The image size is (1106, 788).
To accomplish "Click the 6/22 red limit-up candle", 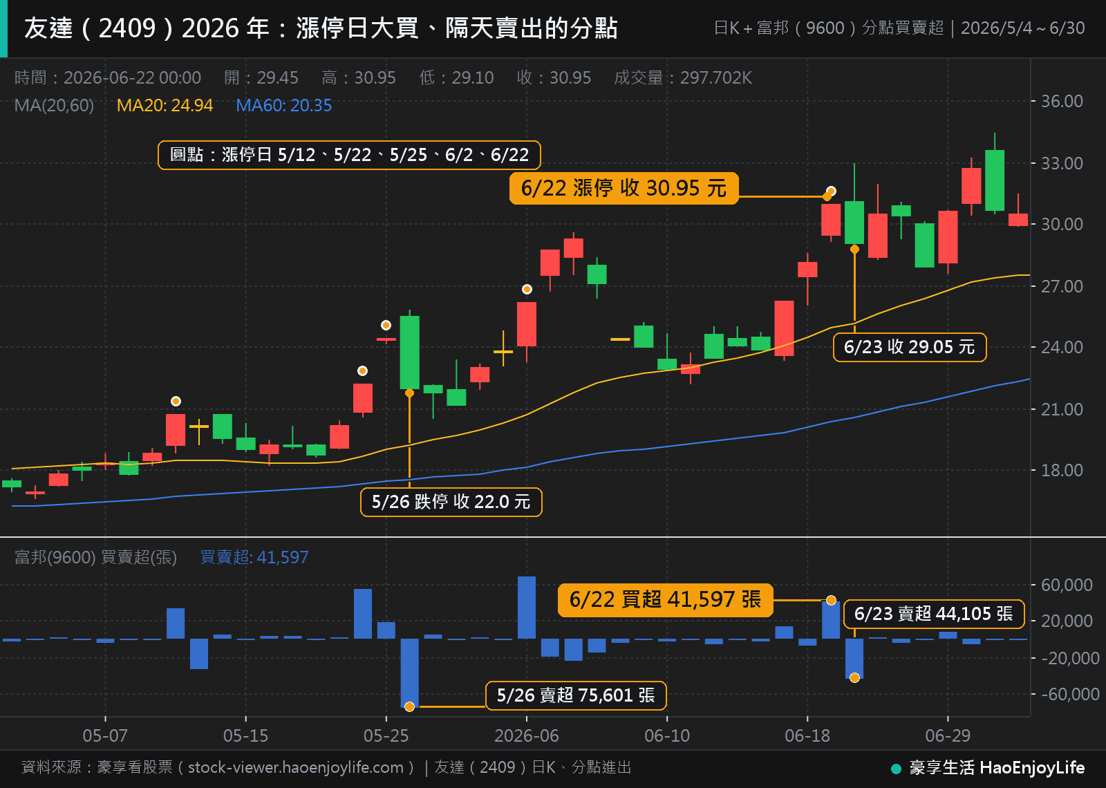I will point(831,220).
